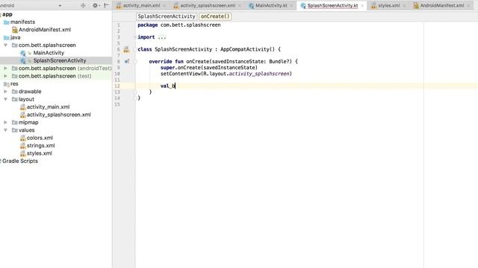Click line number 15 in gutter

[x=117, y=104]
